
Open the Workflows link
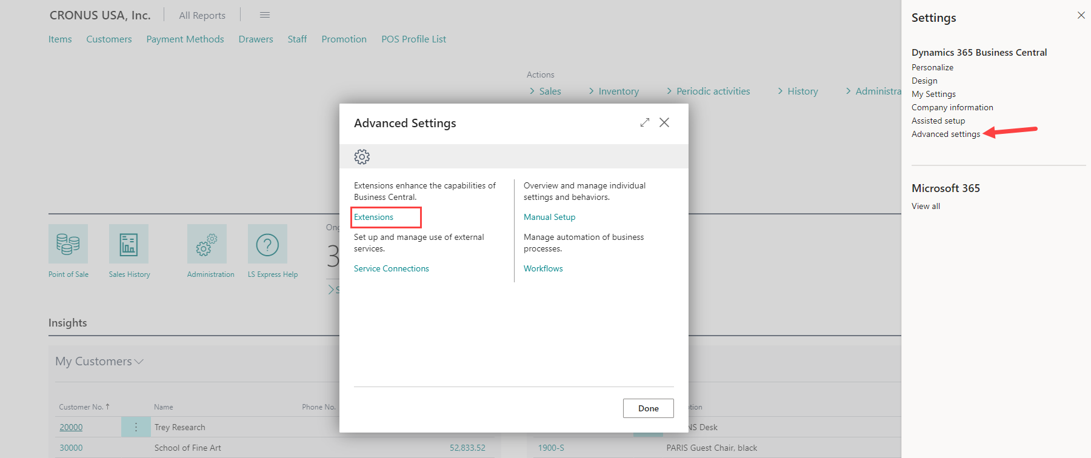[543, 268]
